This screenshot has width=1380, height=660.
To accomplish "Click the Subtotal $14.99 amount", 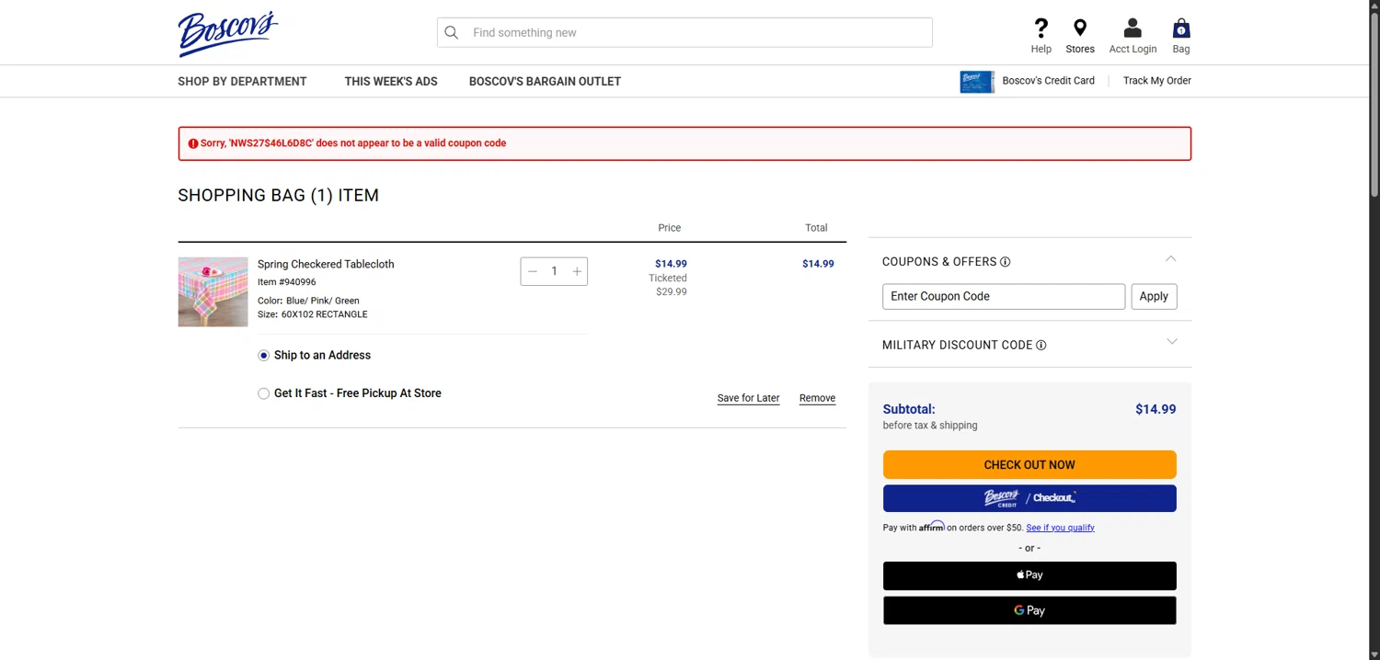I will (x=1156, y=409).
